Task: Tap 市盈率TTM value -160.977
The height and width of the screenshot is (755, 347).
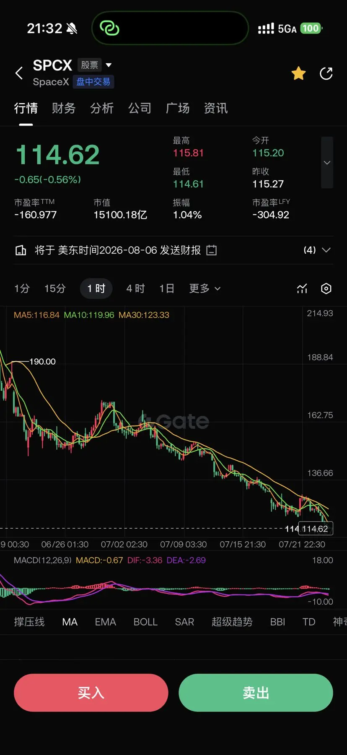Action: point(35,215)
